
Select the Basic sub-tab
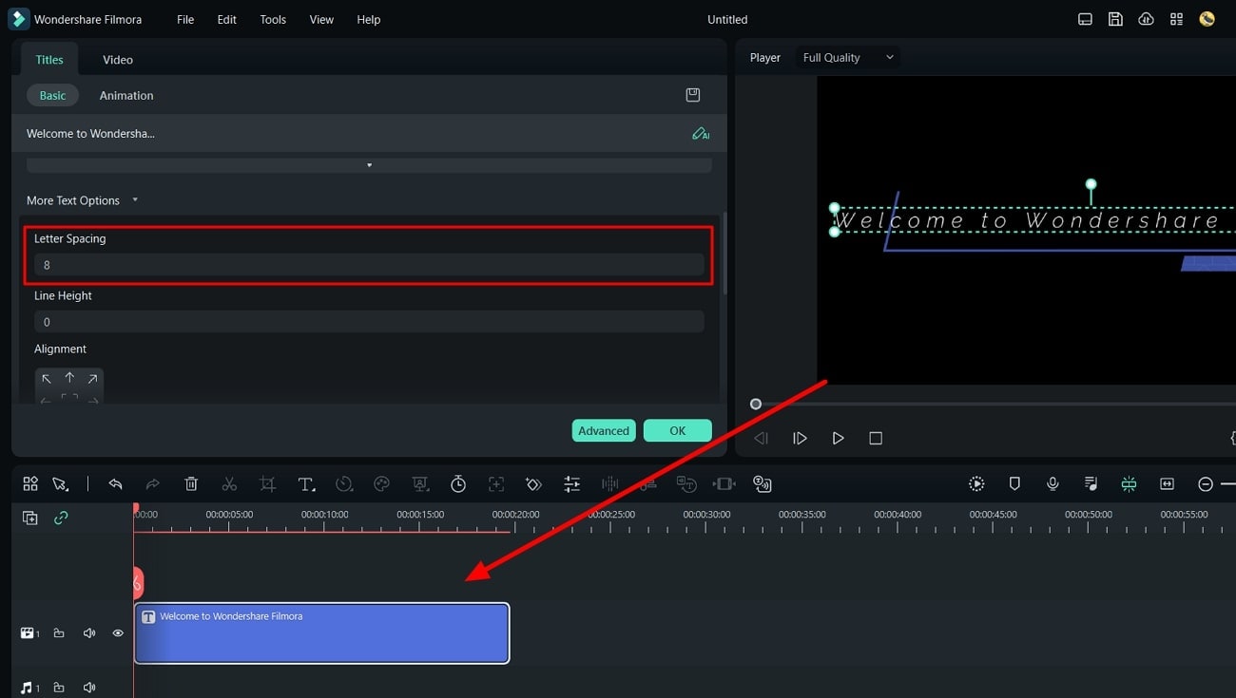coord(53,96)
